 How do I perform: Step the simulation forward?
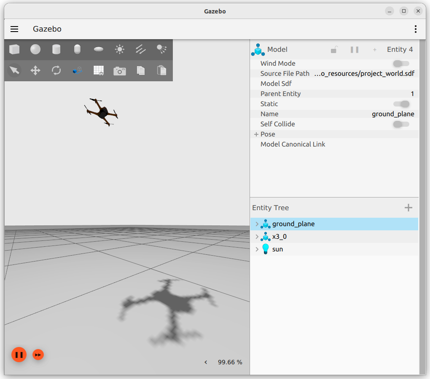(38, 355)
